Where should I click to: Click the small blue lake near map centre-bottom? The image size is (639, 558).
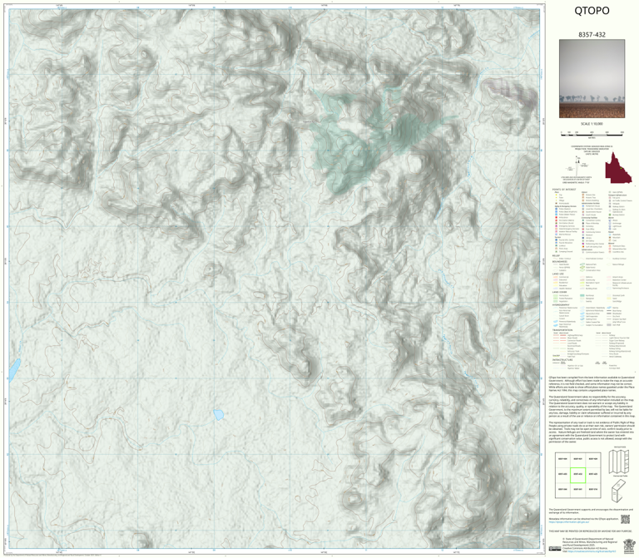tap(219, 415)
